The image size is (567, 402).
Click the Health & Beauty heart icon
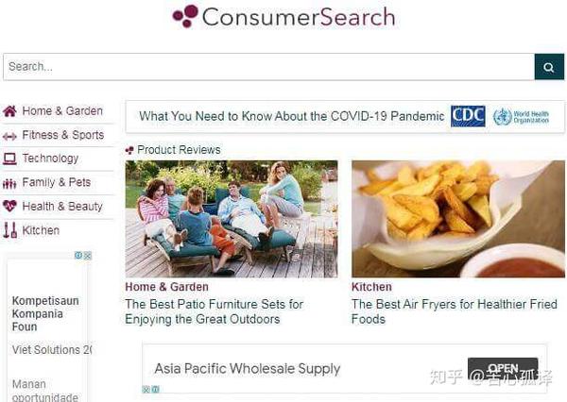[9, 207]
